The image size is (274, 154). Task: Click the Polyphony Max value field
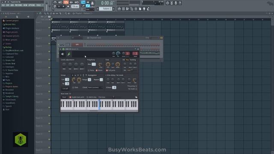coord(94,64)
